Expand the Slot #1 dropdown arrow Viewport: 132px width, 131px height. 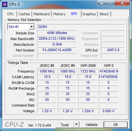(31, 27)
